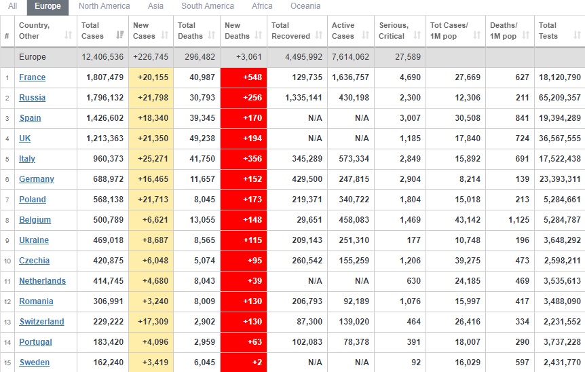Show All regions tab

tap(13, 6)
